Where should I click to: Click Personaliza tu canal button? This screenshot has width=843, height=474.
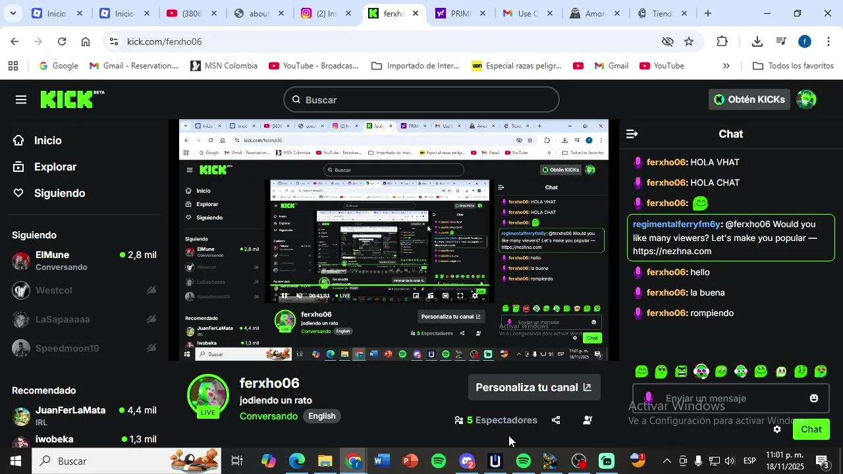pyautogui.click(x=534, y=387)
